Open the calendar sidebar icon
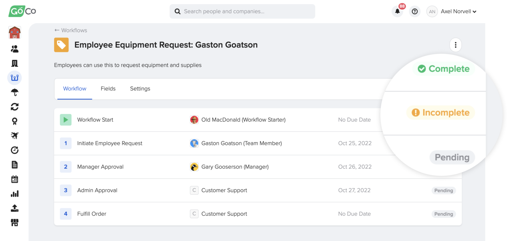The height and width of the screenshot is (241, 508). pyautogui.click(x=15, y=179)
